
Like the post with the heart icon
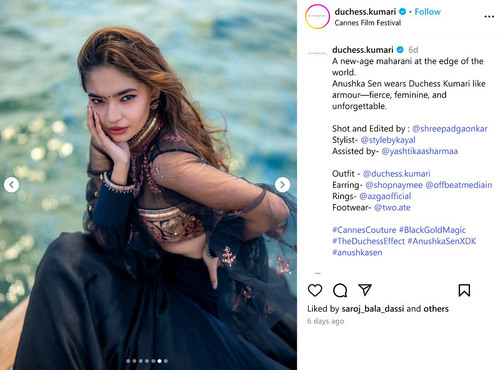(x=315, y=290)
